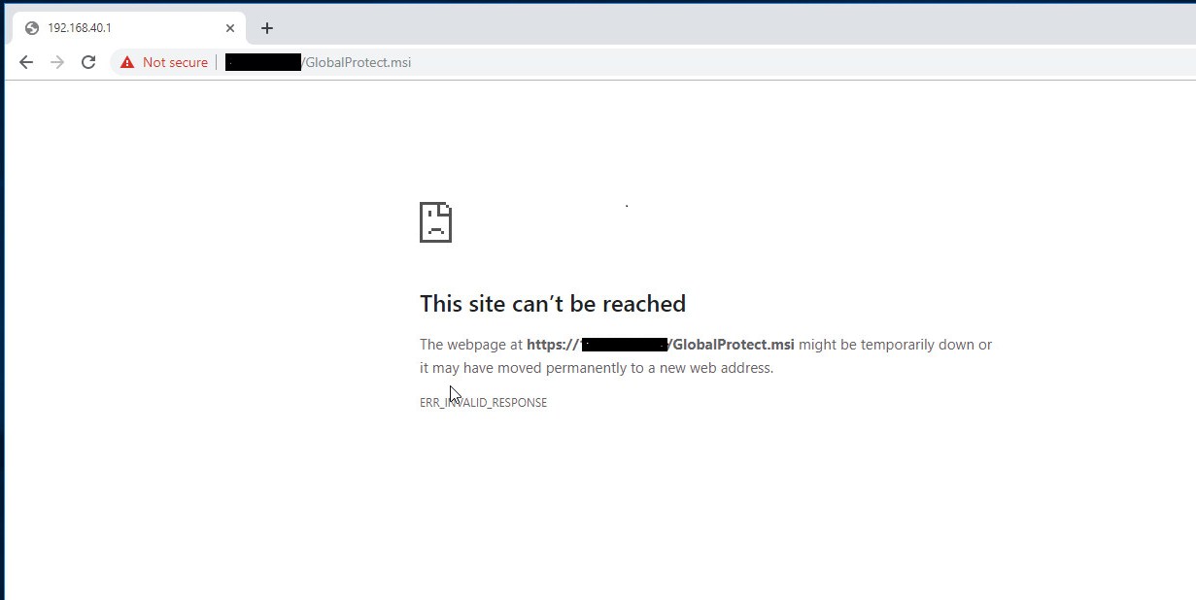Click the separator next to Not secure
The image size is (1196, 600).
click(218, 61)
